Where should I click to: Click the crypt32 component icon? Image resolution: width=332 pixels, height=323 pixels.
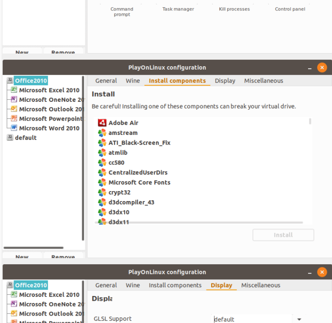point(102,192)
